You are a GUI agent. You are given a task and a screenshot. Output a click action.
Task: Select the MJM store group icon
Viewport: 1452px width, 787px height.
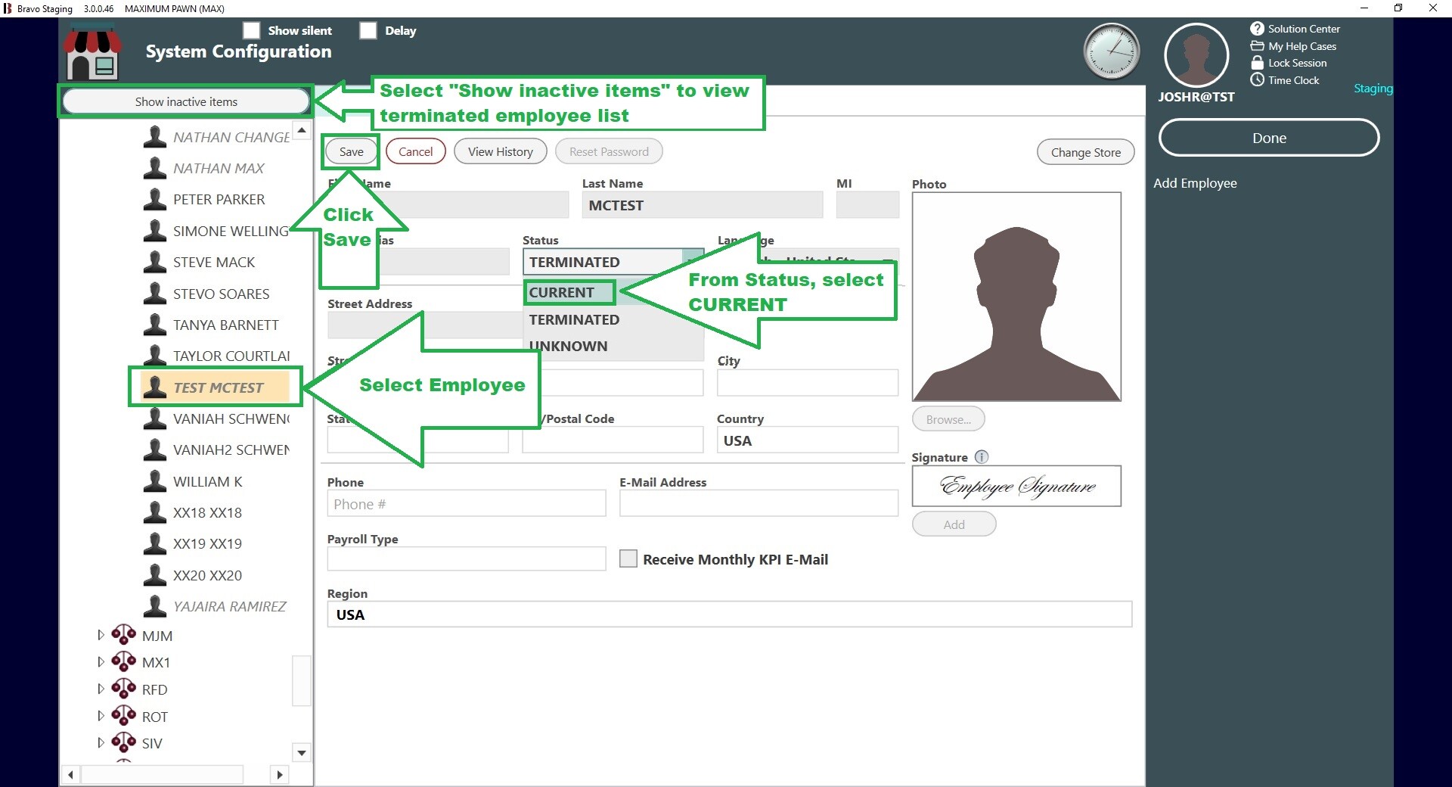pos(124,635)
